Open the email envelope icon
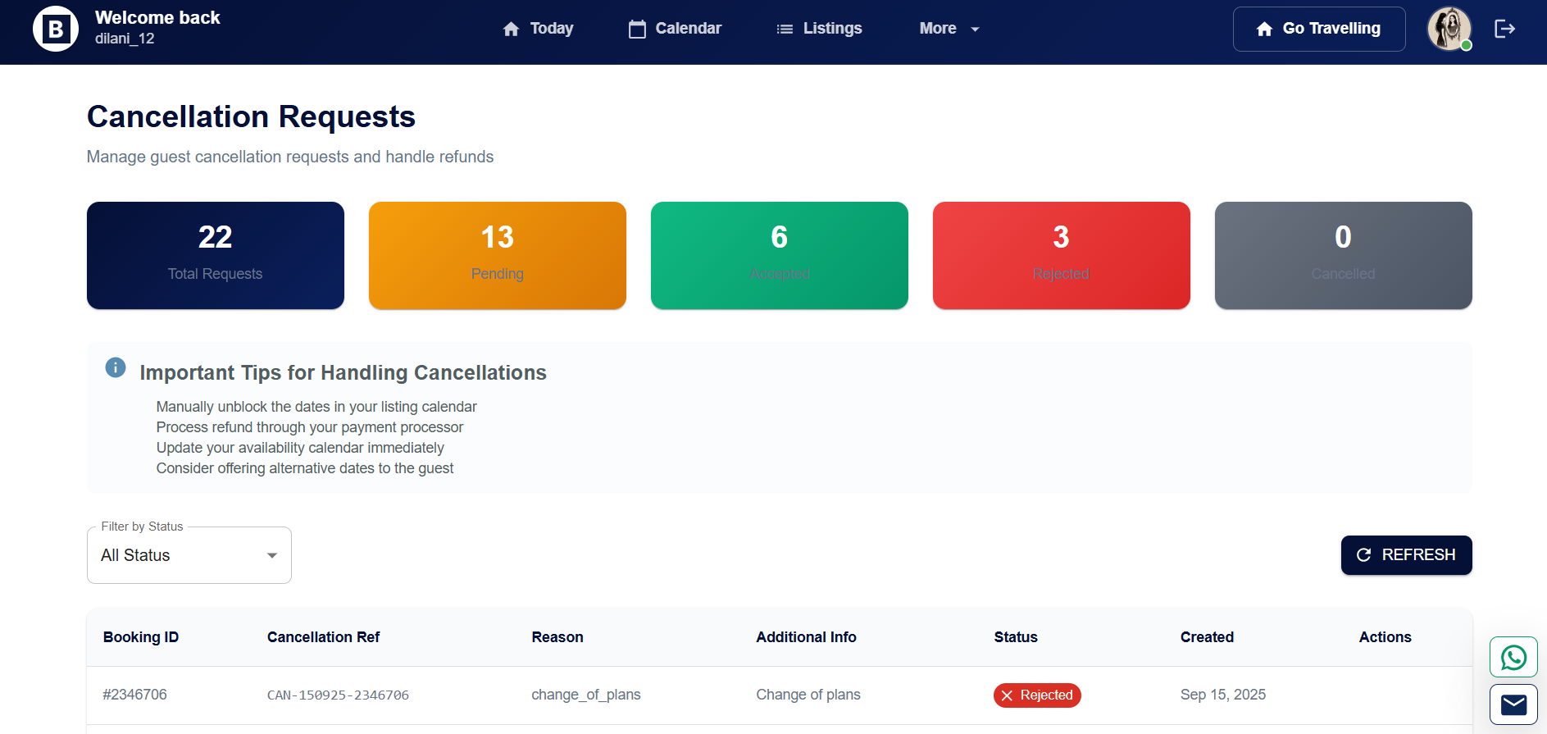This screenshot has width=1547, height=734. tap(1513, 704)
